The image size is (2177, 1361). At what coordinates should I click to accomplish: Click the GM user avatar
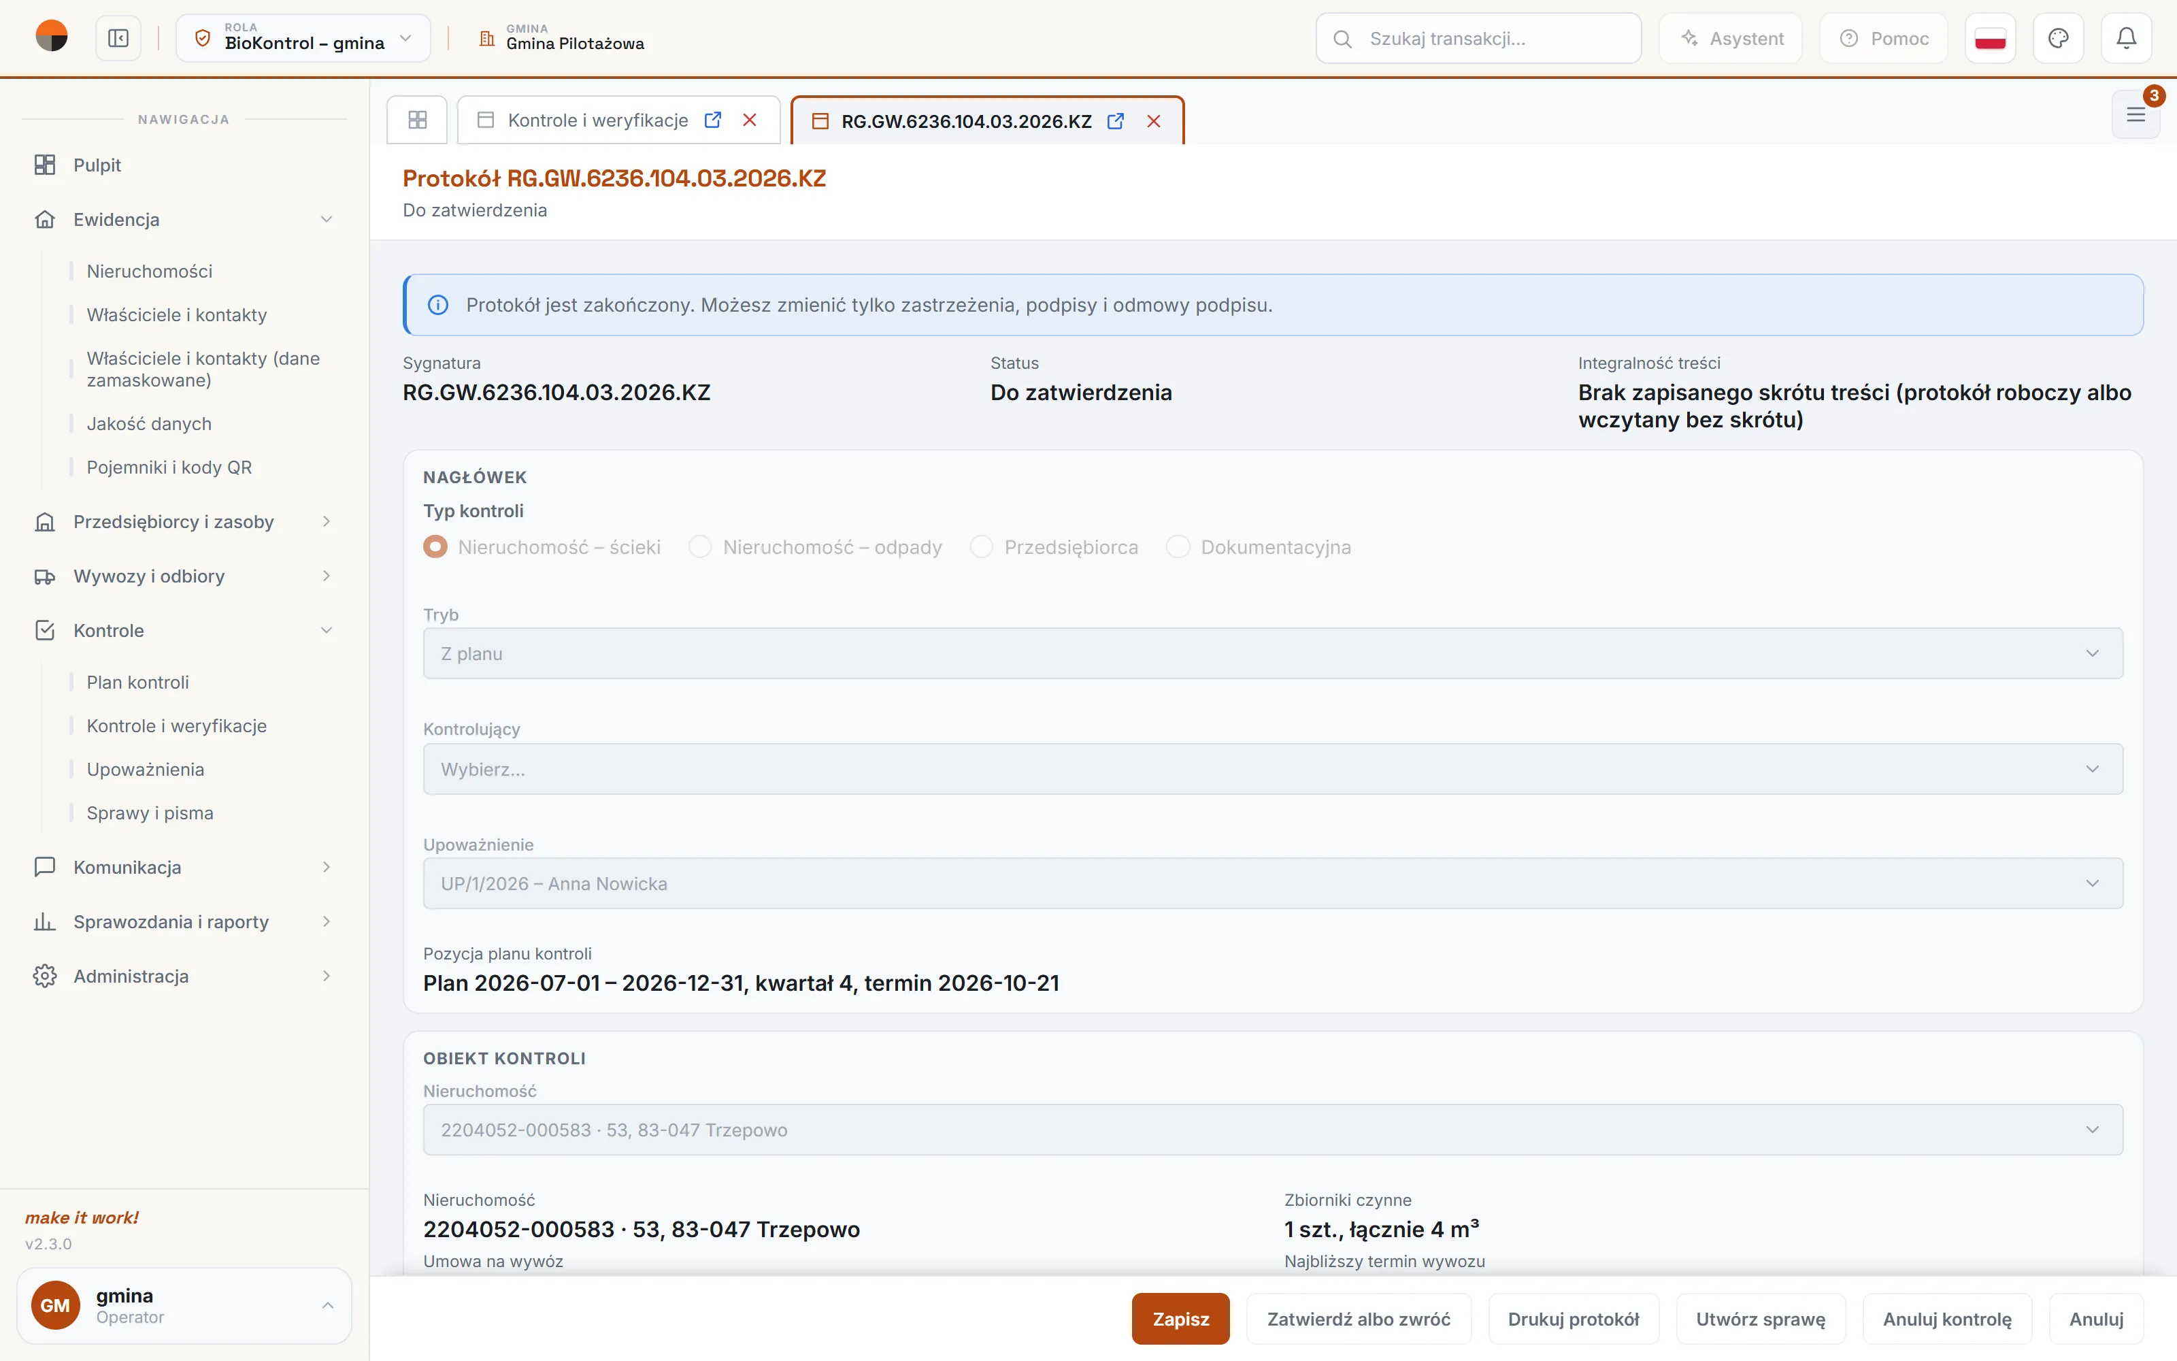[x=55, y=1305]
